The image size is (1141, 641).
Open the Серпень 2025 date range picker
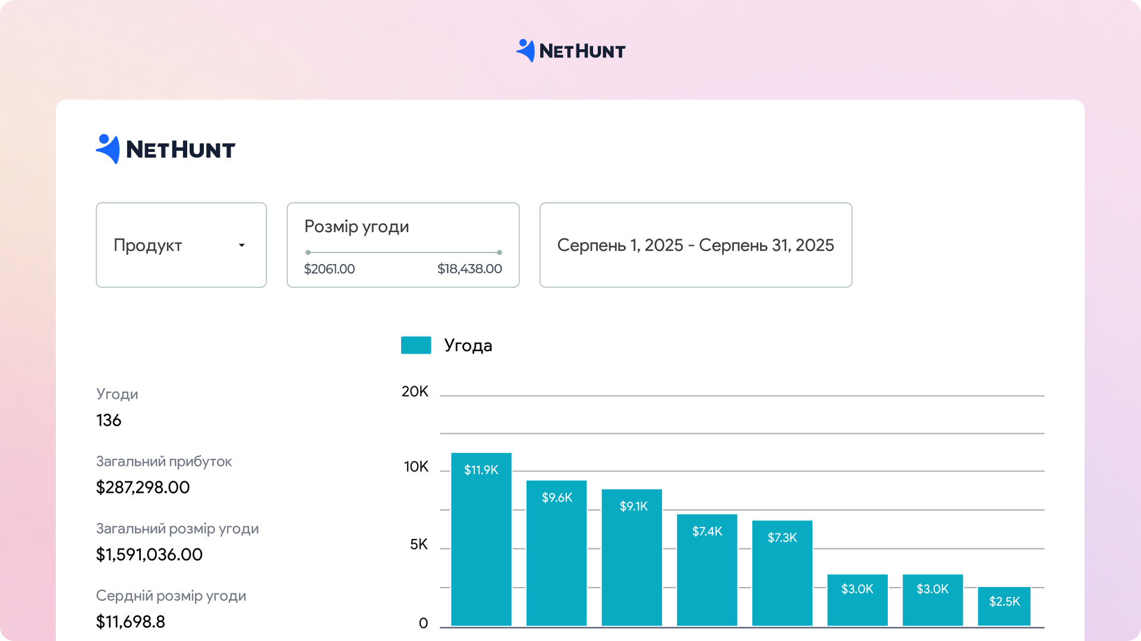tap(695, 245)
